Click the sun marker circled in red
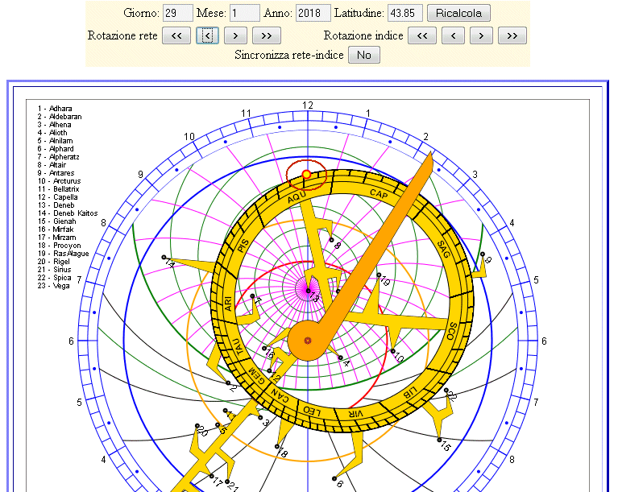The height and width of the screenshot is (492, 618). pyautogui.click(x=306, y=174)
